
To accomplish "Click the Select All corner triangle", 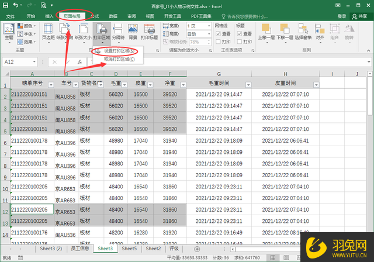I will pos(6,74).
